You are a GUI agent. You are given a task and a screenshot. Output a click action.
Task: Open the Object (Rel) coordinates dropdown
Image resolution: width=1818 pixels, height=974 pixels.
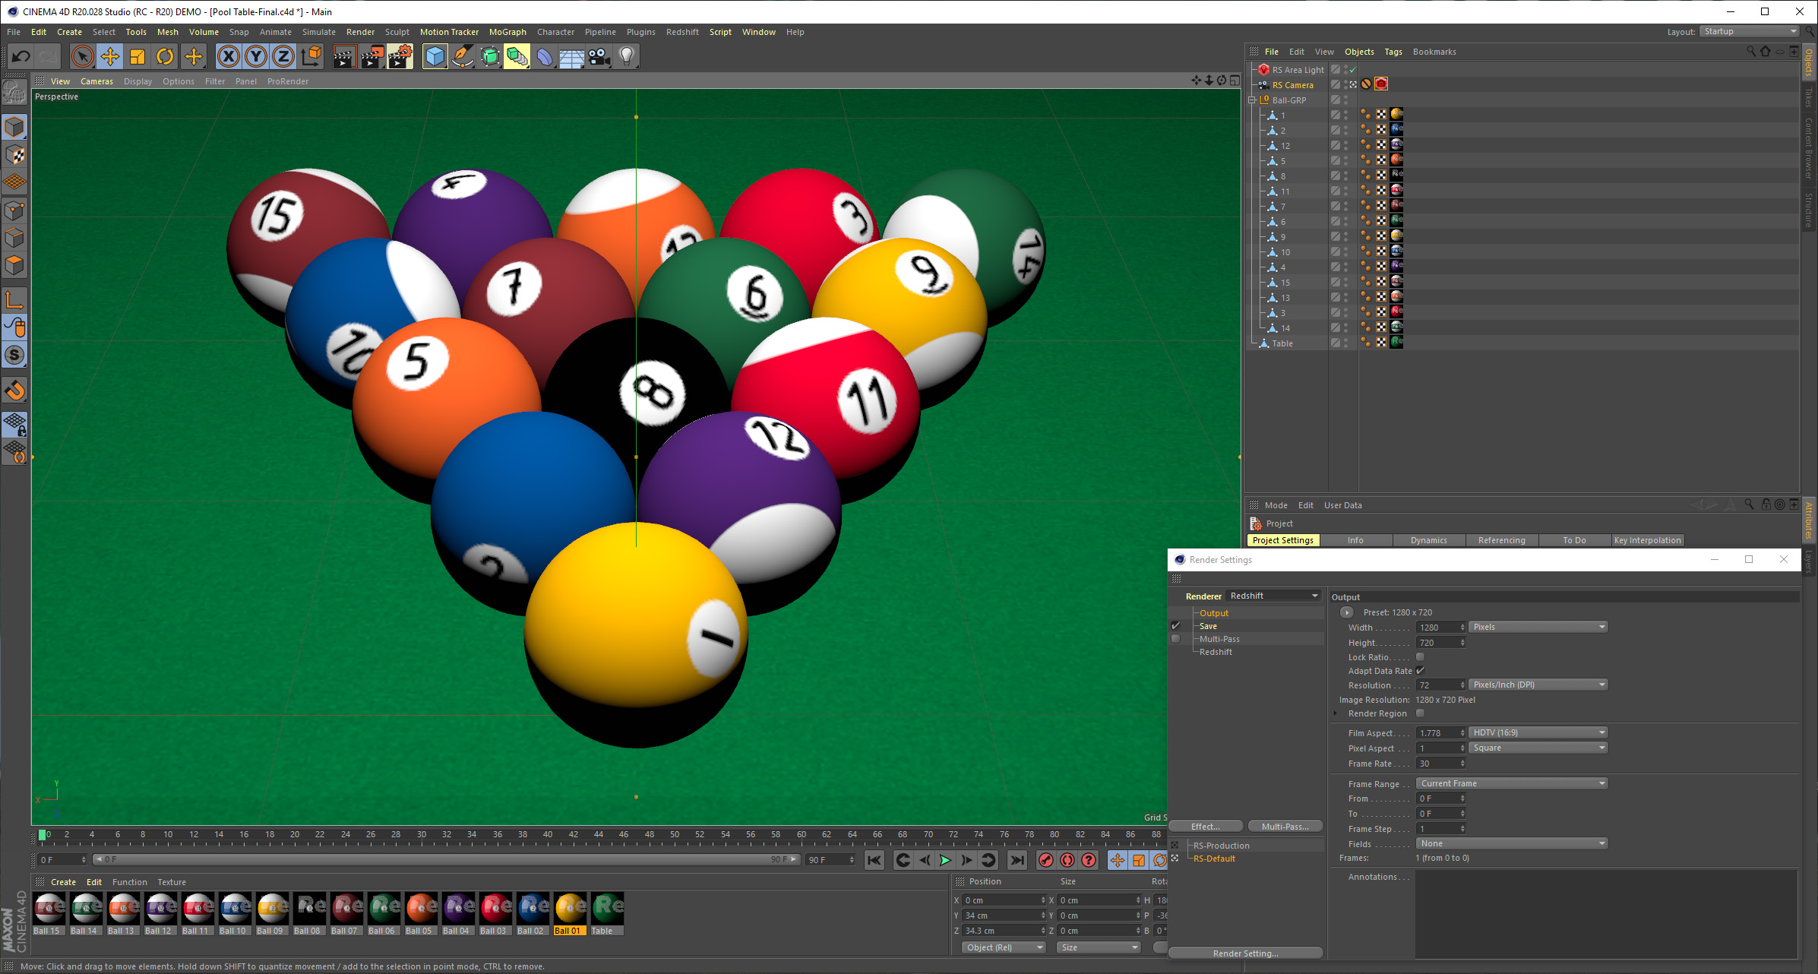coord(1004,947)
